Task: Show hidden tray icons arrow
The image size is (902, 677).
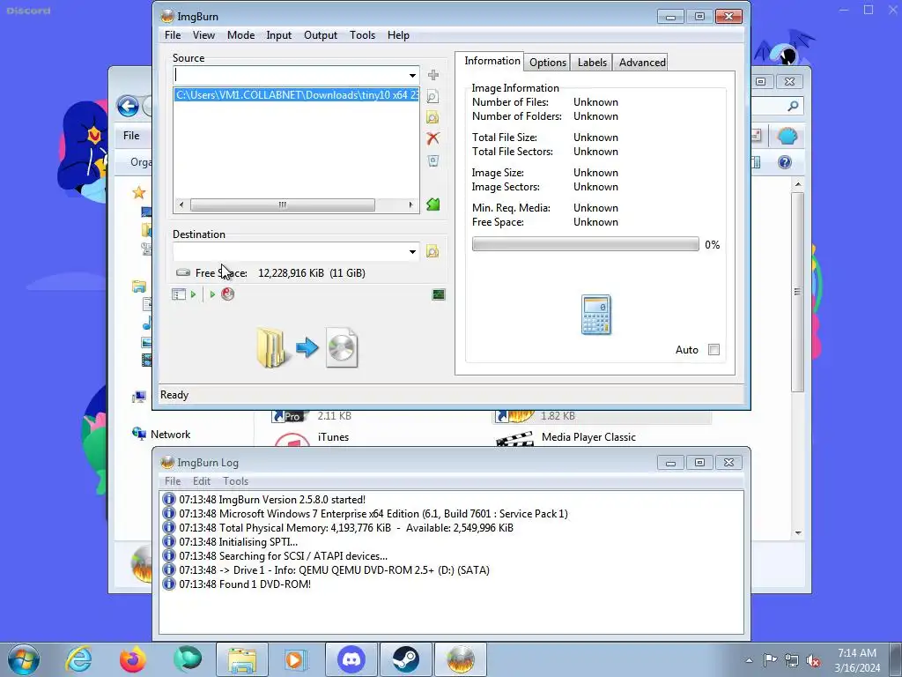Action: point(749,660)
